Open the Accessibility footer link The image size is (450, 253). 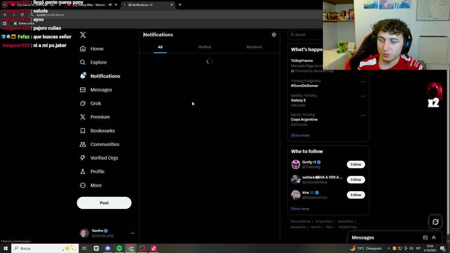(298, 227)
